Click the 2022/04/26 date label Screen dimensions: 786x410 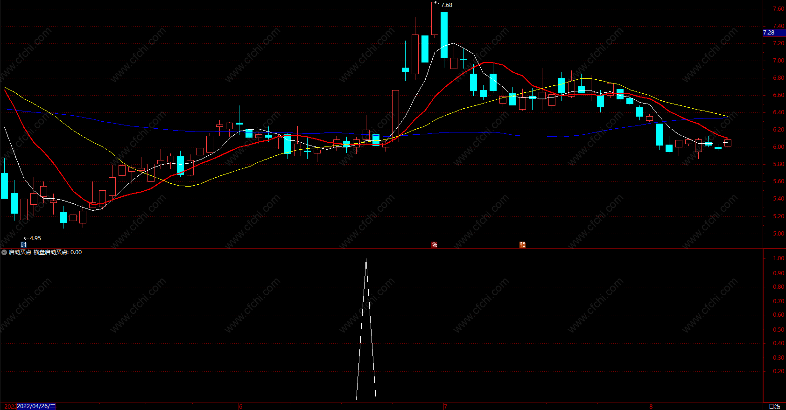36,406
